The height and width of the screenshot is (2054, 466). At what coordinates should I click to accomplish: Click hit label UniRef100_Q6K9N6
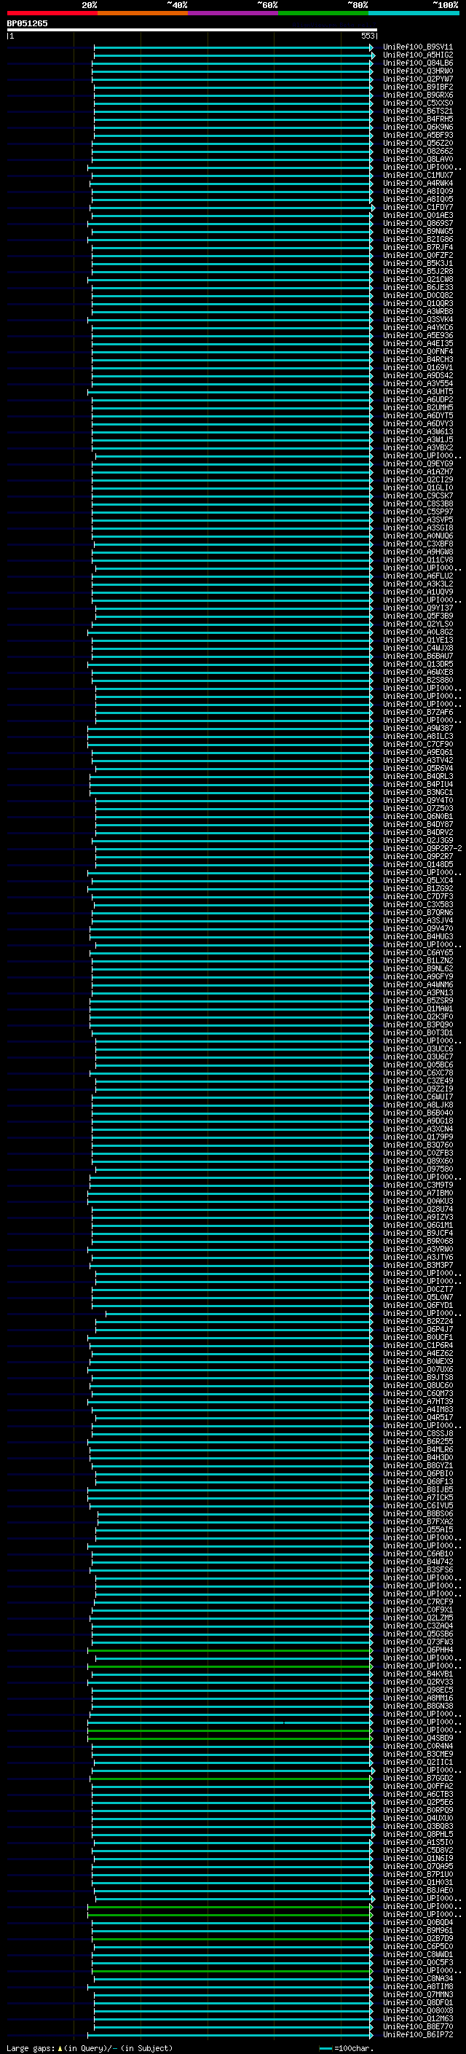(x=417, y=127)
